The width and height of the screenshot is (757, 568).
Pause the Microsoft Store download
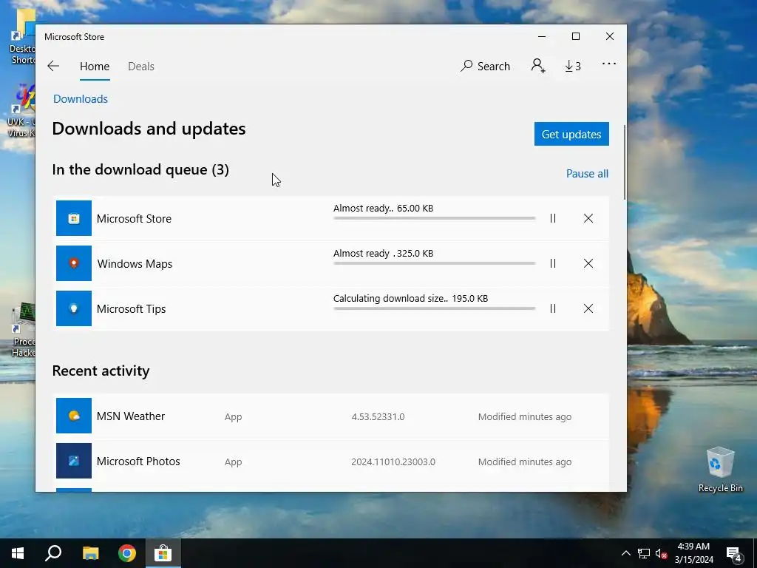coord(553,218)
